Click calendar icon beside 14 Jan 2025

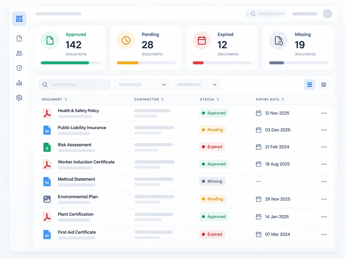(x=258, y=217)
